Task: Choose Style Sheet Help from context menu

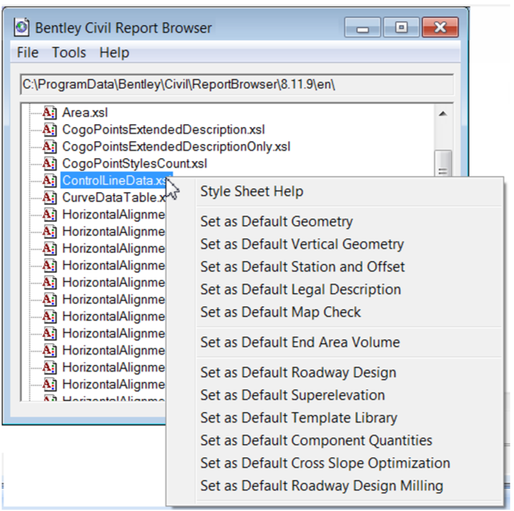Action: (252, 191)
